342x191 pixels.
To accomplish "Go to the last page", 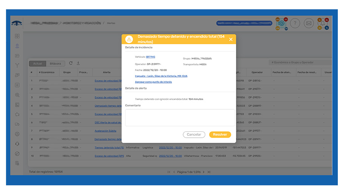I will (209, 172).
